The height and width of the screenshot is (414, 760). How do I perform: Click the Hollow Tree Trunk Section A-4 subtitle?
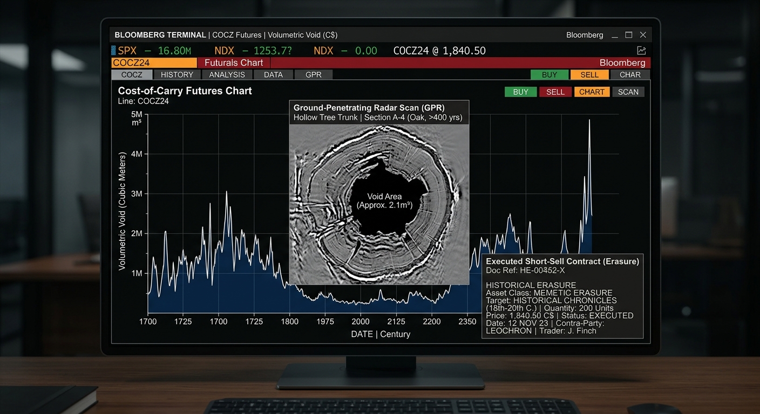378,118
